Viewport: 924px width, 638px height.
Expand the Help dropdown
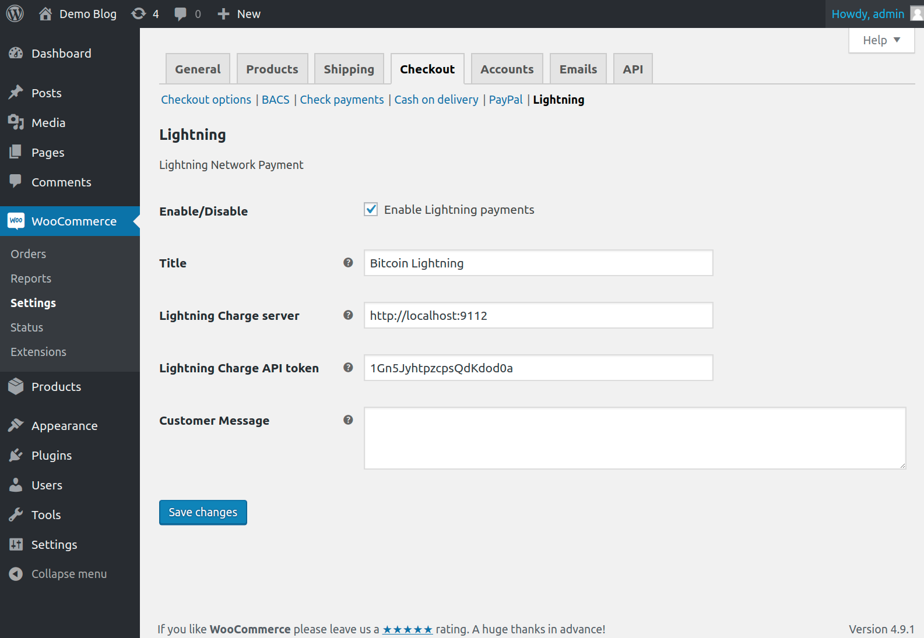881,40
